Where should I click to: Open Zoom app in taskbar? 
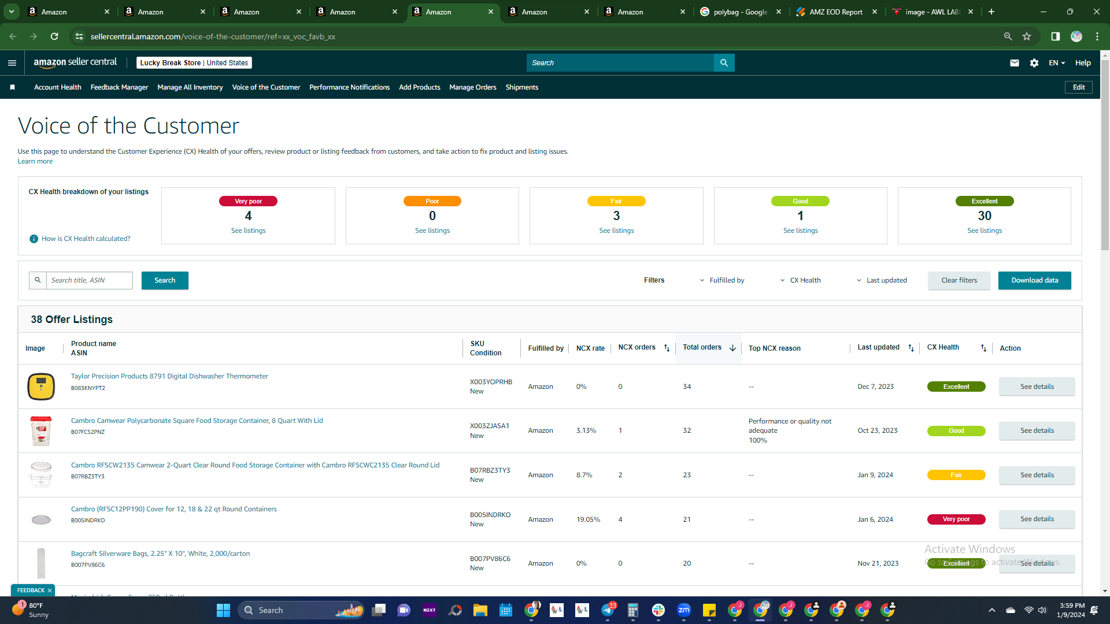[684, 610]
